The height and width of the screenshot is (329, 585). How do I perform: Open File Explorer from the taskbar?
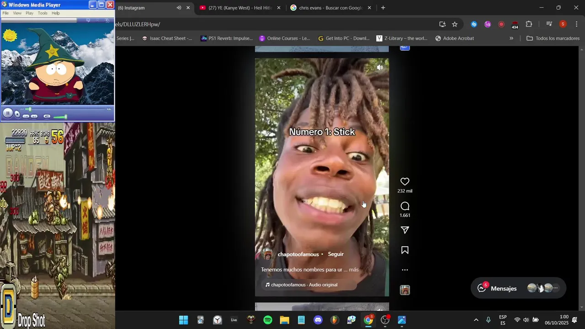pos(285,320)
